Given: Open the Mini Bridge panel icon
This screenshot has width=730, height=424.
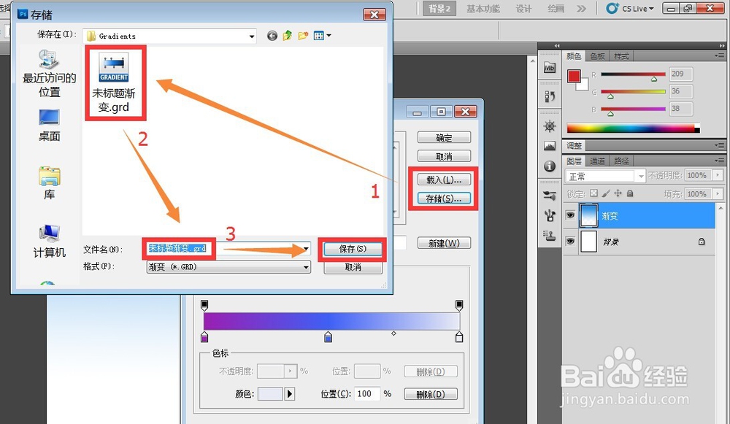Looking at the screenshot, I should pos(550,68).
